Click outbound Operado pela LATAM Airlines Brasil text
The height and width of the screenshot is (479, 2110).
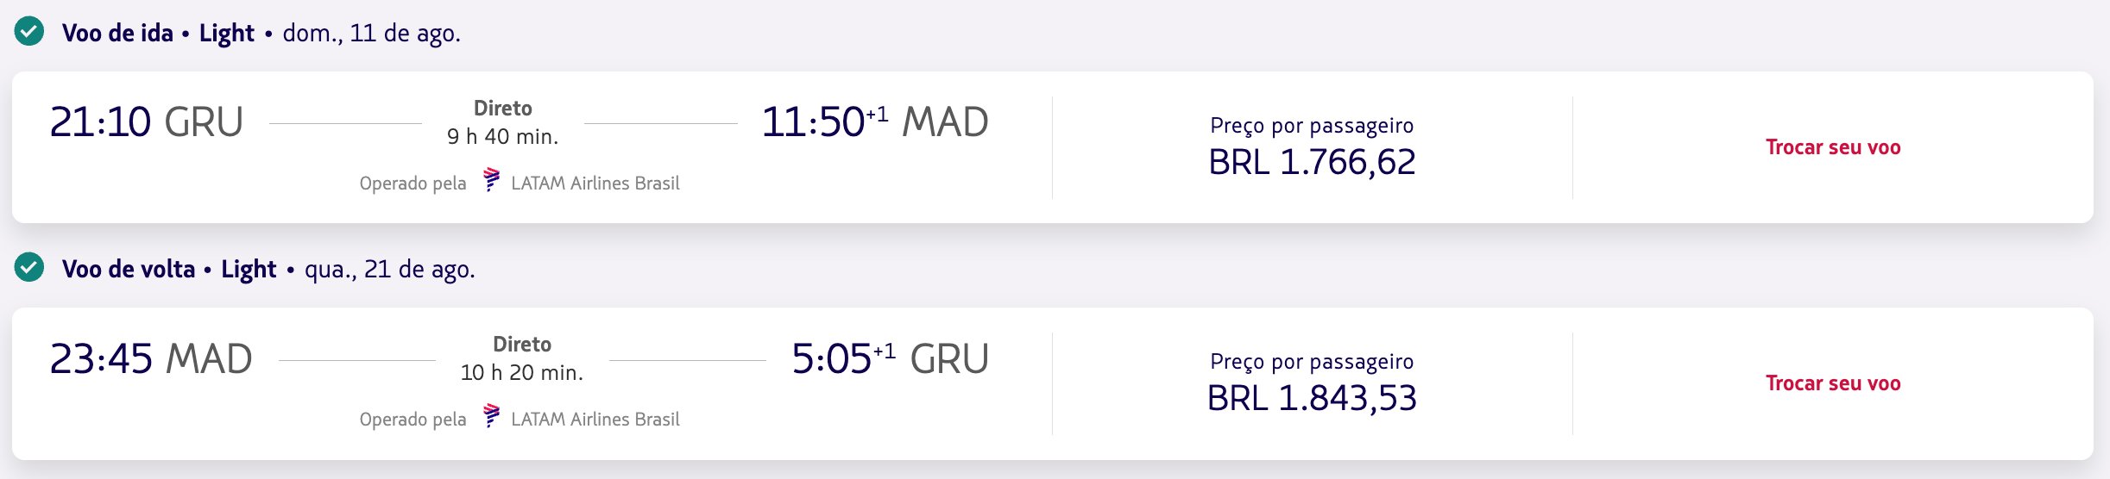(520, 183)
